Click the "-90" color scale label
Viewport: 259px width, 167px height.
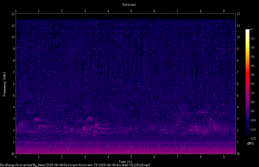(x=252, y=111)
